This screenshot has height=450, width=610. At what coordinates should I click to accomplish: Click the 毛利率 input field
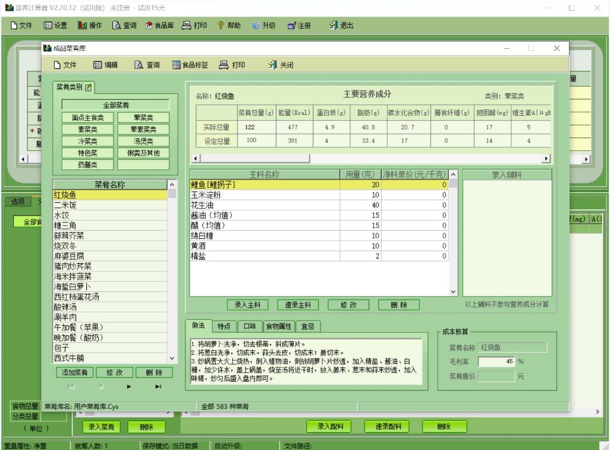(x=496, y=361)
